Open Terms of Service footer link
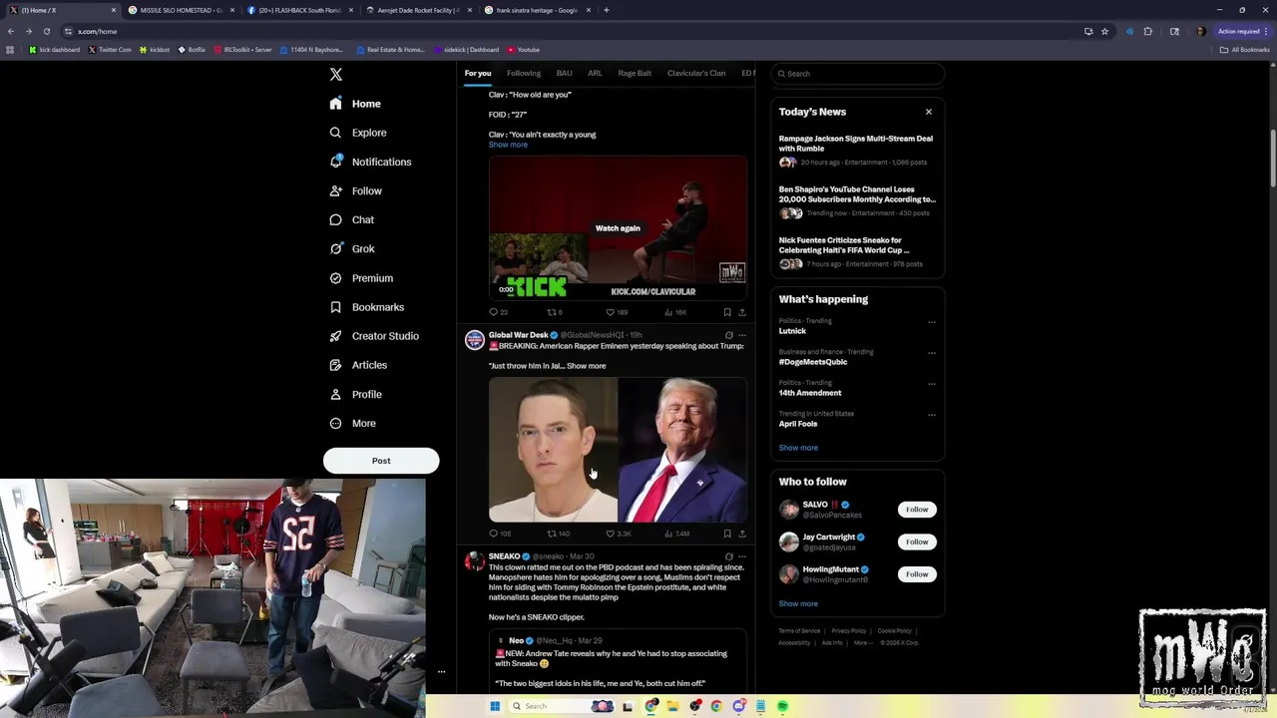Image resolution: width=1277 pixels, height=718 pixels. pyautogui.click(x=799, y=631)
